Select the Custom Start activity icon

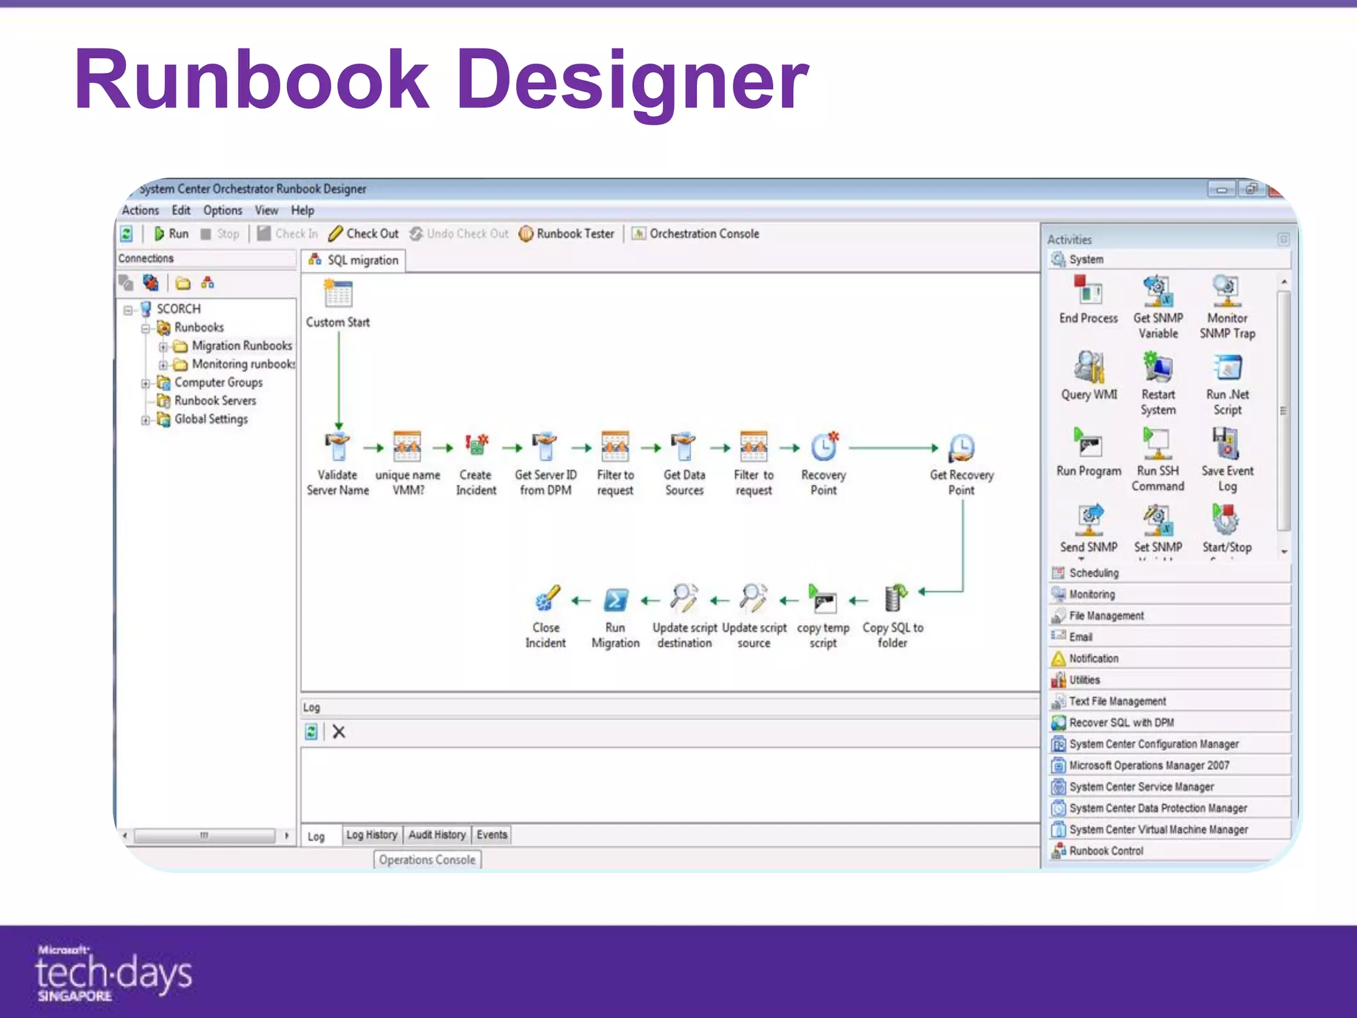338,294
